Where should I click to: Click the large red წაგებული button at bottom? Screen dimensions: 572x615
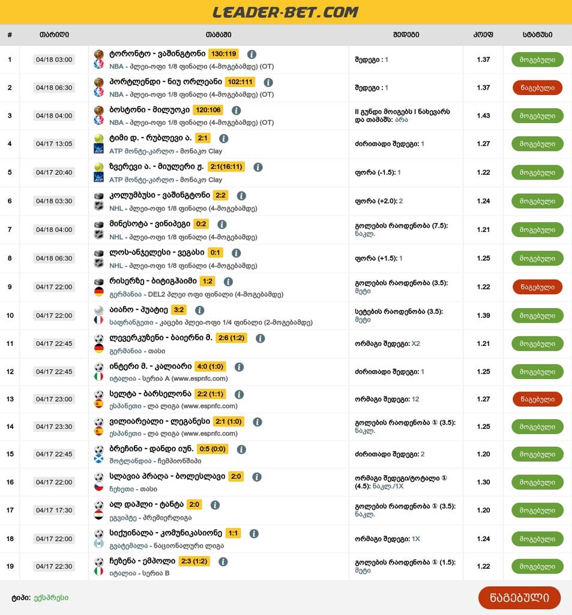point(519,598)
